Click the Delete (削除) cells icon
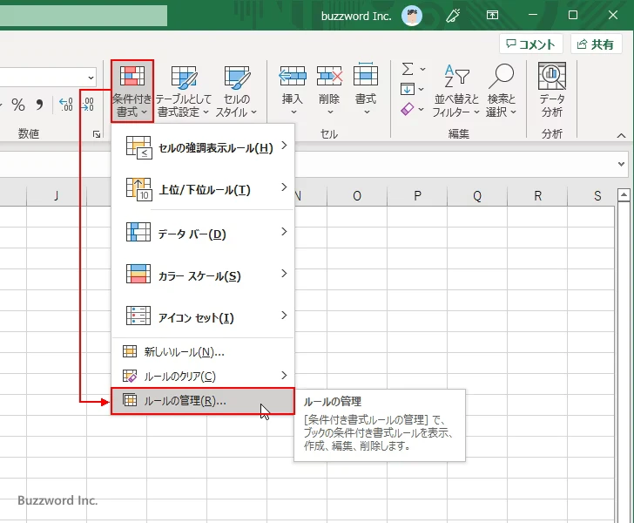 click(329, 76)
